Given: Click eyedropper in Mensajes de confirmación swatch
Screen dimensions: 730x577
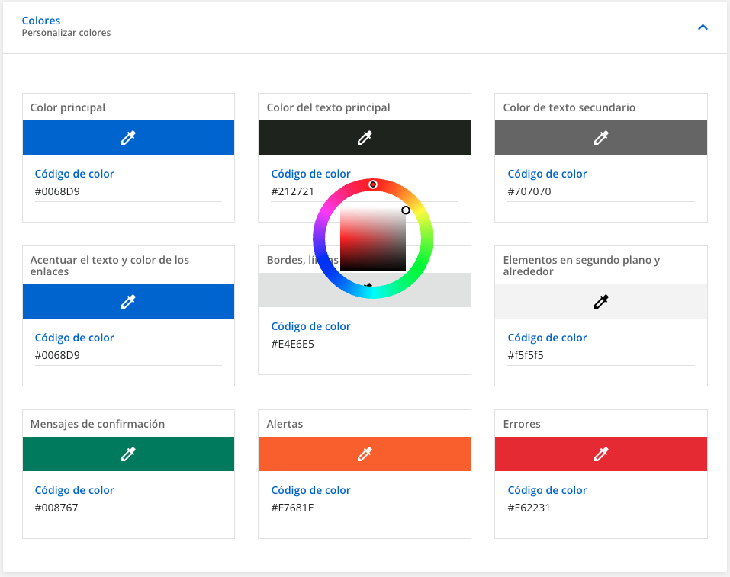Looking at the screenshot, I should click(x=128, y=454).
